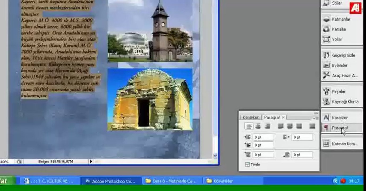The image size is (366, 191).
Task: Click the space before paragraph field
Action: [x=263, y=155]
